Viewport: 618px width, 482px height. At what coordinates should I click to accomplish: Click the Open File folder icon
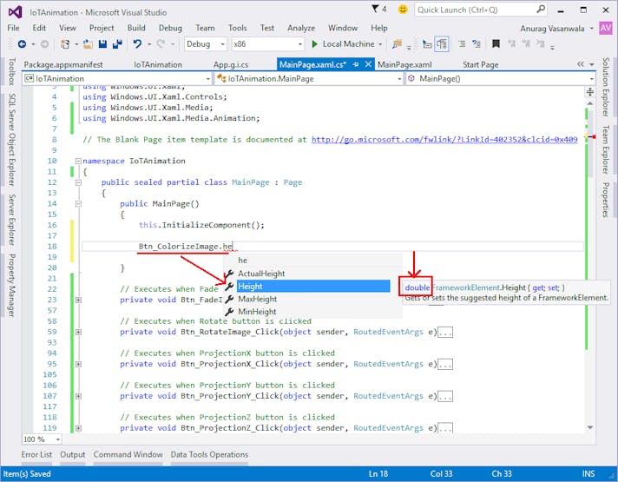click(x=88, y=44)
